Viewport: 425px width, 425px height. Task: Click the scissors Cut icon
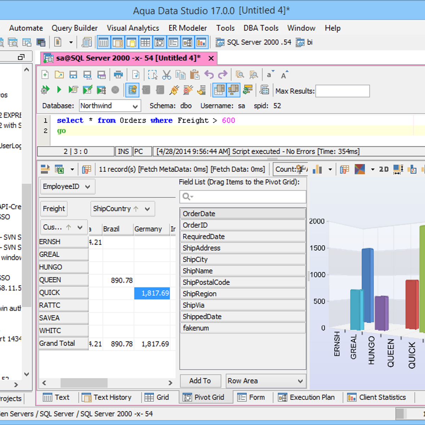(166, 75)
